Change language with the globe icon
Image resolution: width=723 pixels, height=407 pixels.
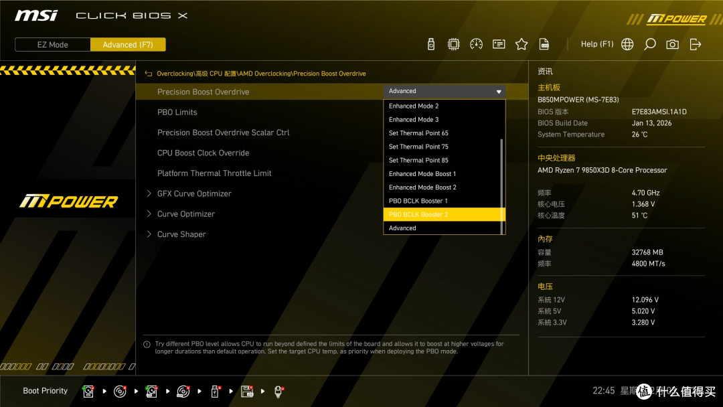627,44
